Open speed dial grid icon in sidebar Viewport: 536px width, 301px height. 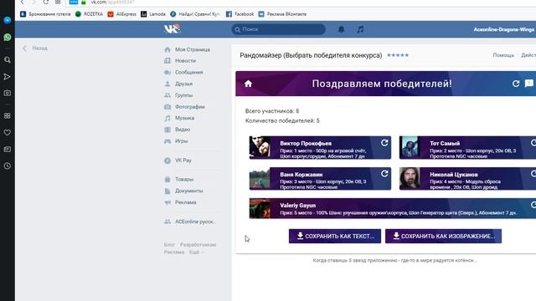8,115
